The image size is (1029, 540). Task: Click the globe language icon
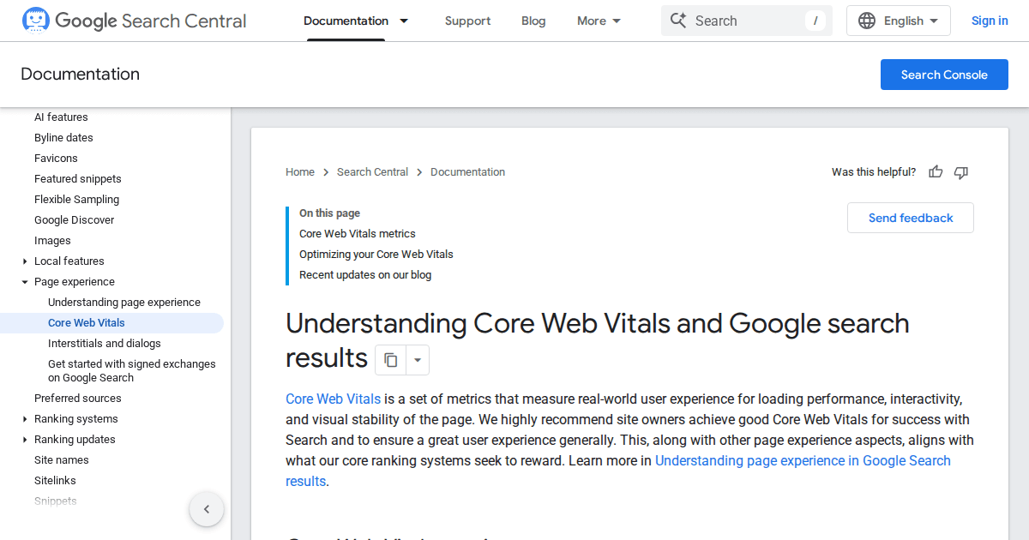(867, 21)
